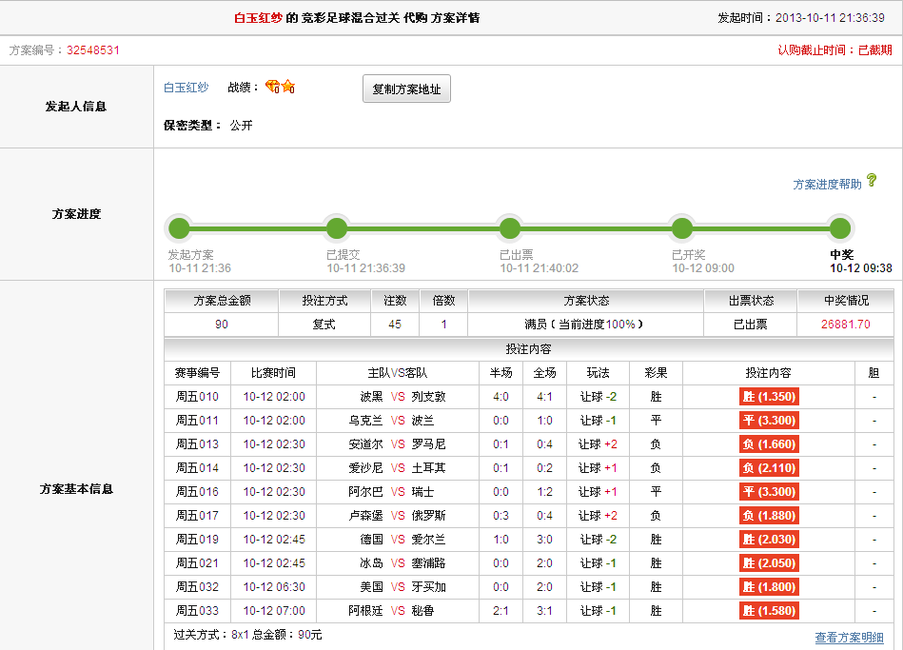Click the red 负 (1.660) bet badge
903x650 pixels.
tap(768, 444)
